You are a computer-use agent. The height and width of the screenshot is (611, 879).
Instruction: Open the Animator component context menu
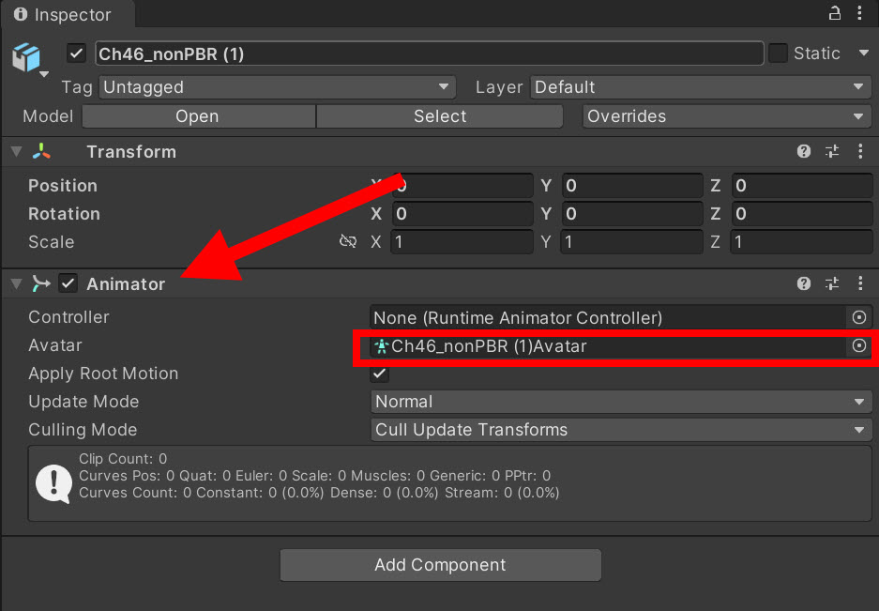860,283
